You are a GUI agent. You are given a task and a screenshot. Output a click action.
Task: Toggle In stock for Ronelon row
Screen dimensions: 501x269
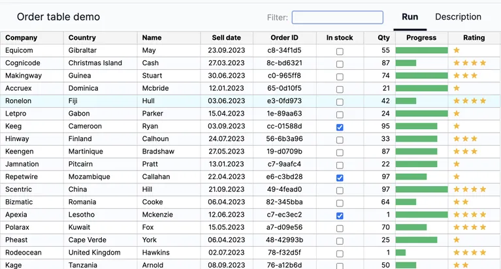click(x=340, y=102)
